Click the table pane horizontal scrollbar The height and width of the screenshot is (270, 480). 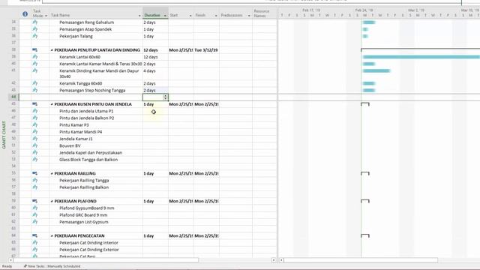coord(106,260)
